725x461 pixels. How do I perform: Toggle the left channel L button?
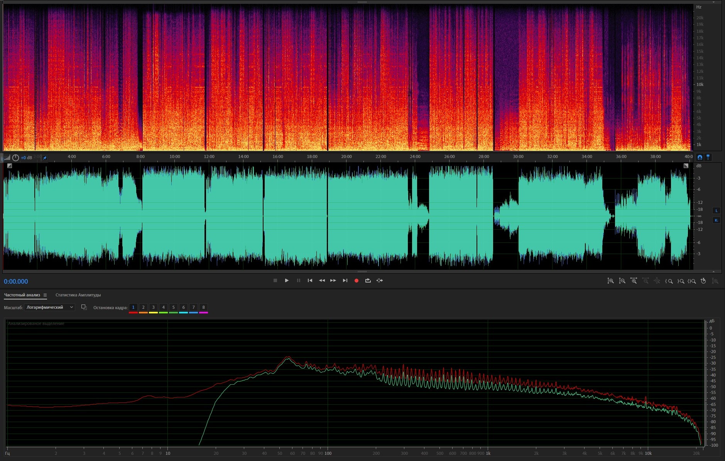[717, 211]
